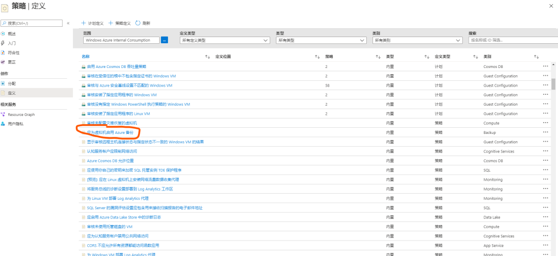Open more options for 认知服务帐户应限制网络访问 row
This screenshot has height=256, width=558.
point(546,151)
